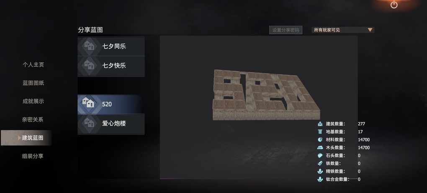Click the 木头数量 wood icon
Viewport: 427px width, 193px height.
320,147
